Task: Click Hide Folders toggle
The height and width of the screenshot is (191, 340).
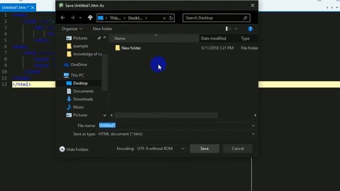Action: pyautogui.click(x=74, y=150)
